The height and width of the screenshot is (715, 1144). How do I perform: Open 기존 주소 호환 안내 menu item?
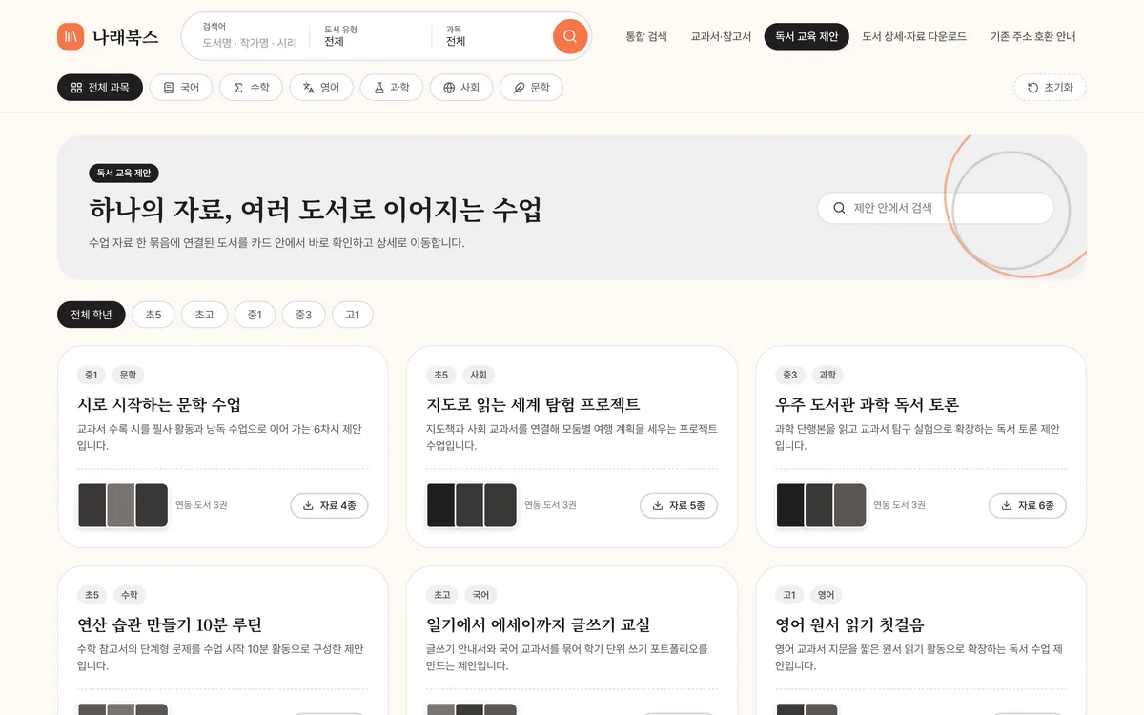pyautogui.click(x=1032, y=36)
